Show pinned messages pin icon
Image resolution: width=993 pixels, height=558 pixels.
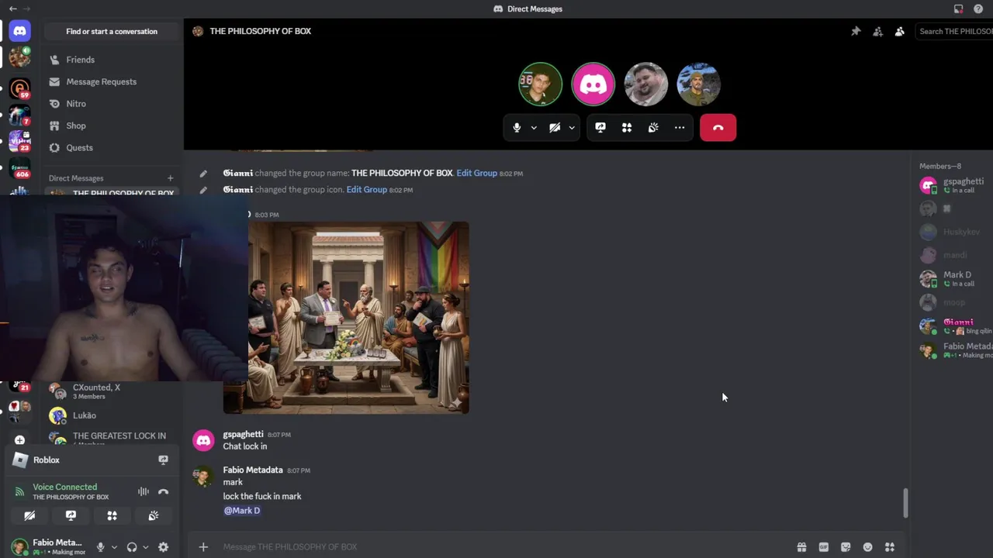pos(856,32)
